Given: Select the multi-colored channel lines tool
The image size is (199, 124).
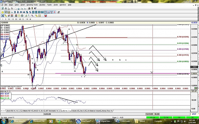Looking at the screenshot, I should click(x=9, y=16).
